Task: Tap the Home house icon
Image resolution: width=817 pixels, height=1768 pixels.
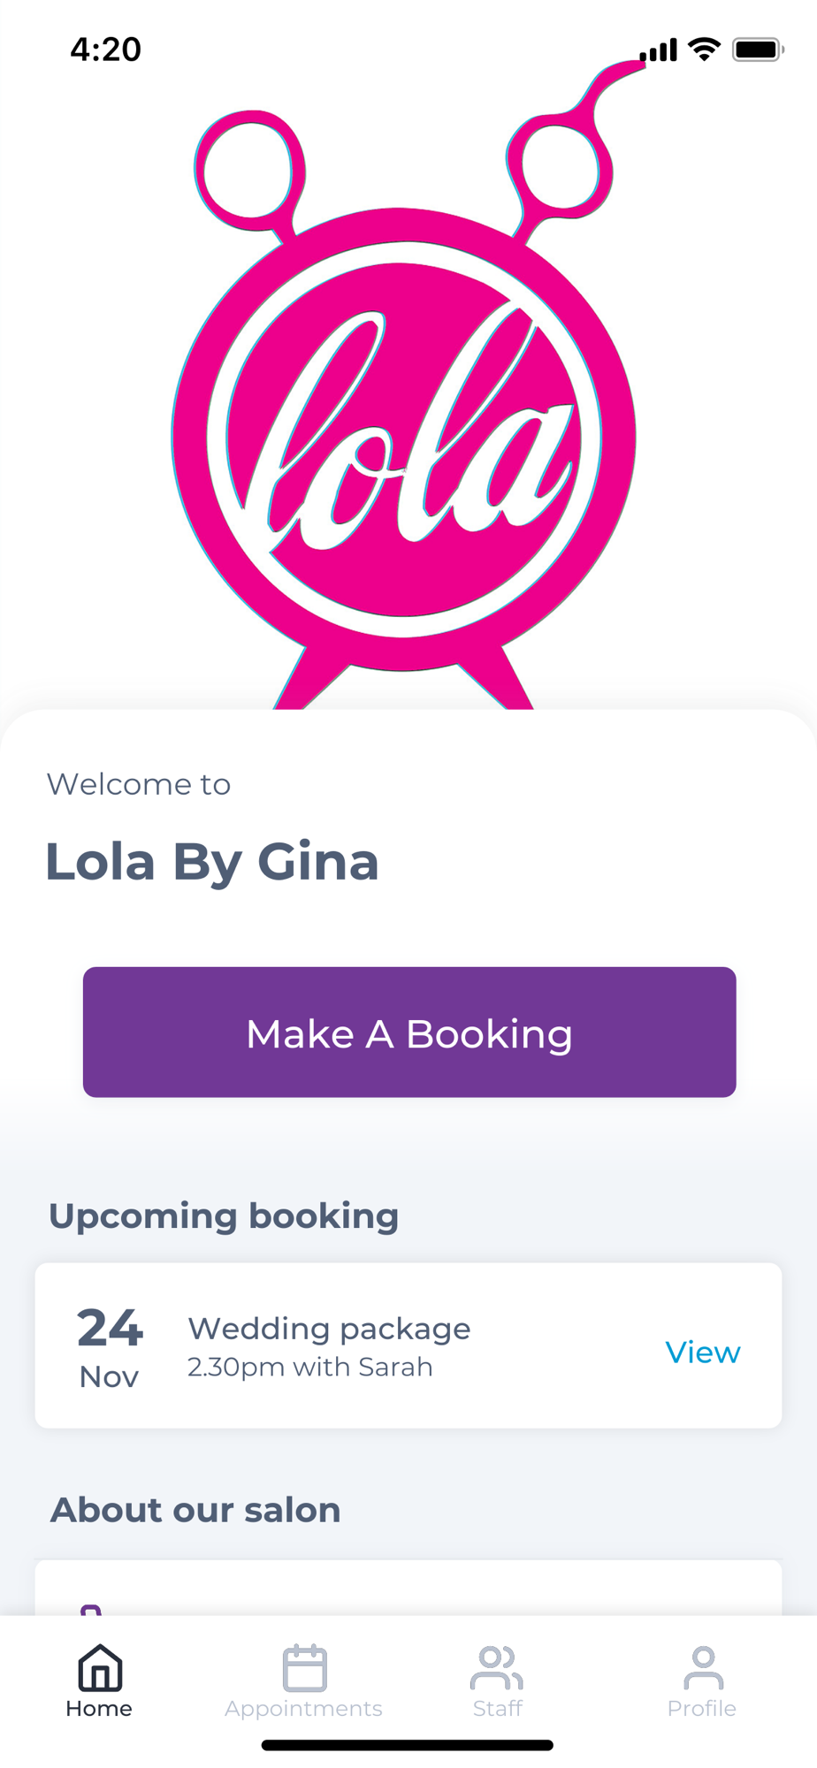Action: tap(100, 1667)
